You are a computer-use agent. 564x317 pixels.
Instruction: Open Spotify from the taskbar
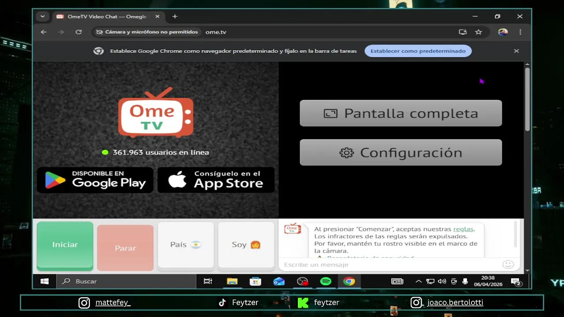(326, 281)
